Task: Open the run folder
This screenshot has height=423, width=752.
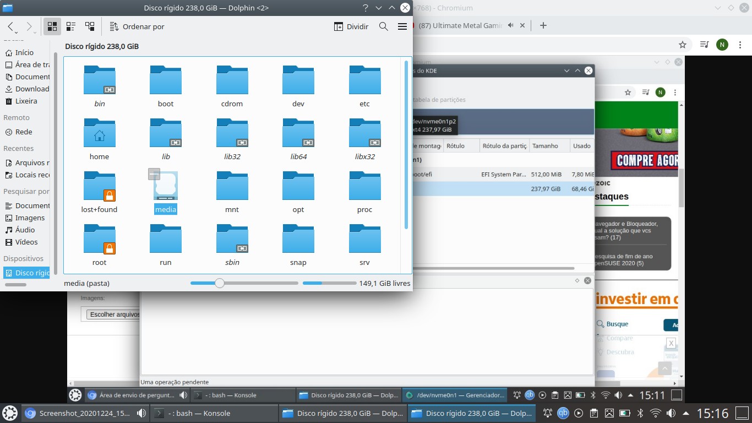Action: (x=166, y=245)
